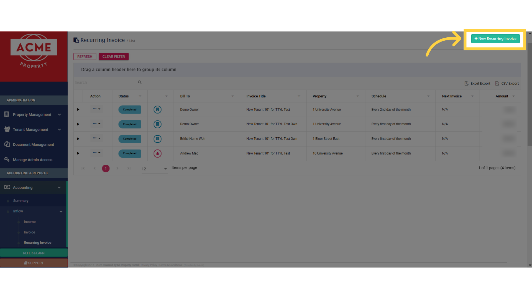The image size is (532, 299).
Task: Open the action menu in the Andrew Mac row
Action: pyautogui.click(x=96, y=153)
